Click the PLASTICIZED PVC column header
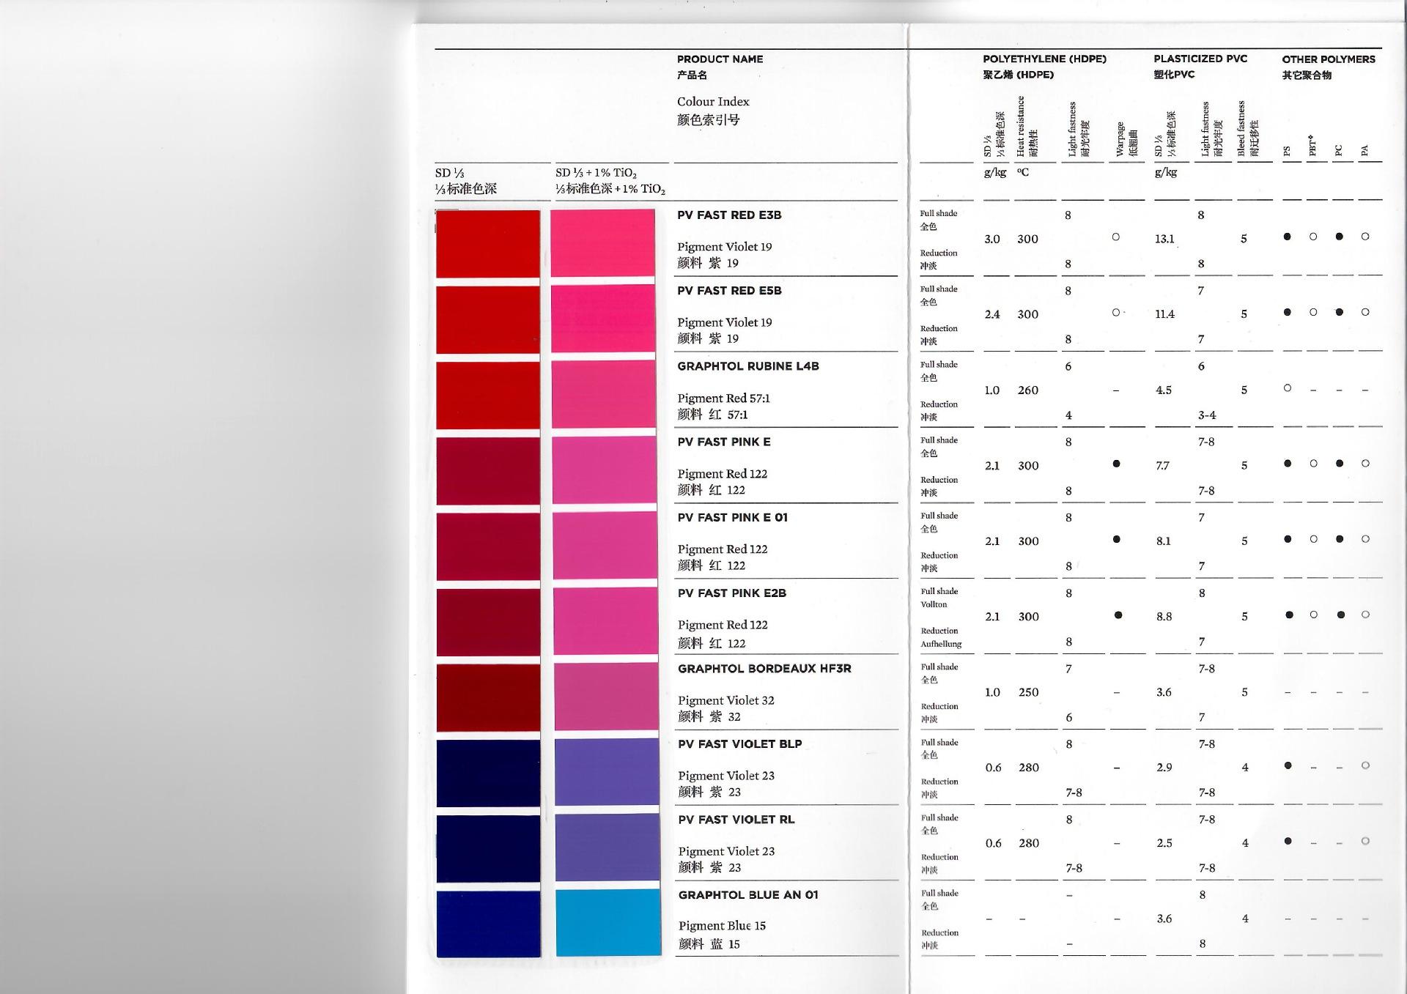1407x994 pixels. (x=1200, y=59)
